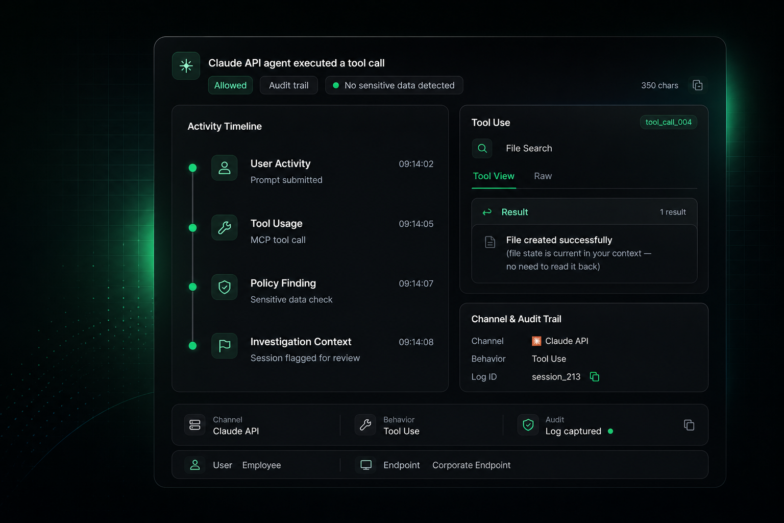
Task: Click the Result return arrow icon
Action: tap(487, 212)
